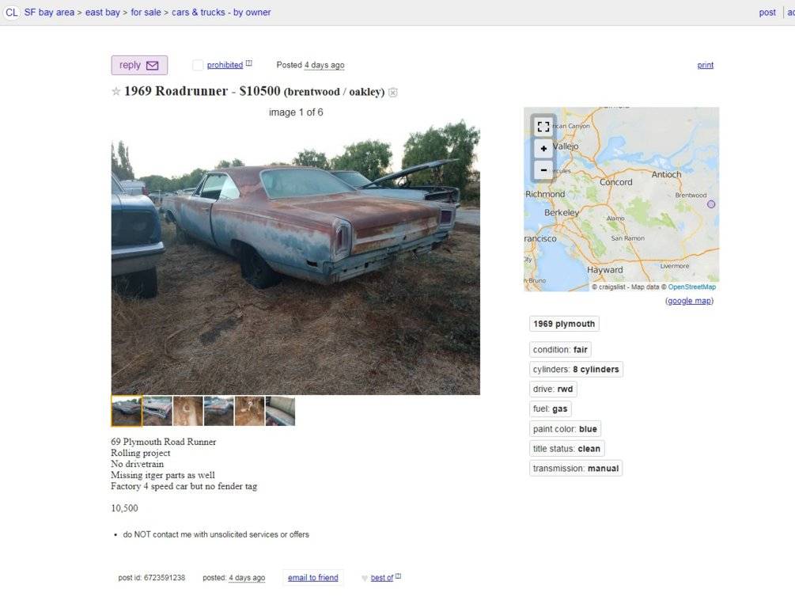
Task: Go to the SF bay area breadcrumb
Action: coord(49,12)
